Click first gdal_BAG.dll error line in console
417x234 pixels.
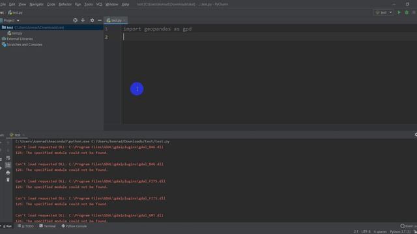coord(89,148)
